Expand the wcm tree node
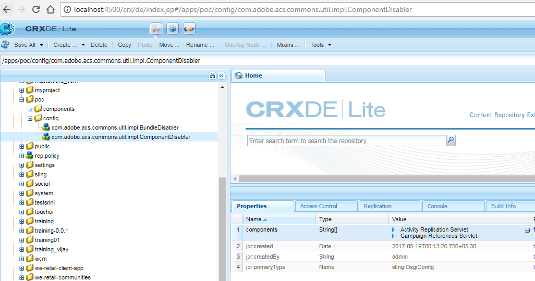This screenshot has height=281, width=535. click(x=21, y=259)
